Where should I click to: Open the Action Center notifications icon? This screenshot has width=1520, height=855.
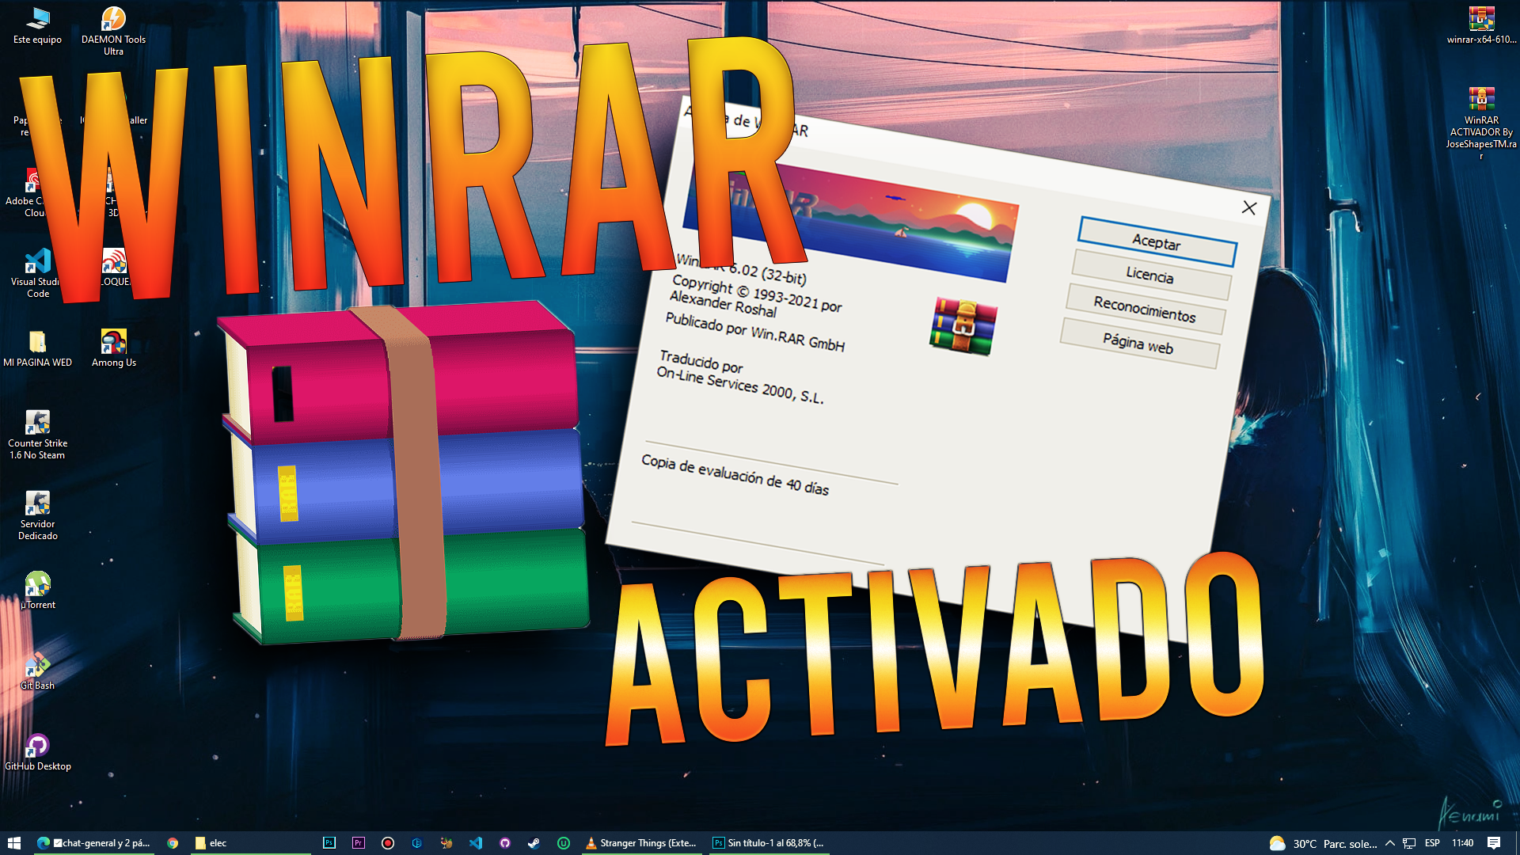pyautogui.click(x=1494, y=843)
